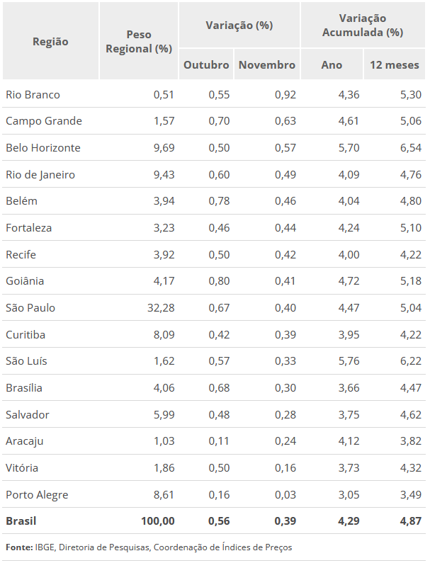This screenshot has width=430, height=563.
Task: Click the Região column header
Action: (50, 41)
